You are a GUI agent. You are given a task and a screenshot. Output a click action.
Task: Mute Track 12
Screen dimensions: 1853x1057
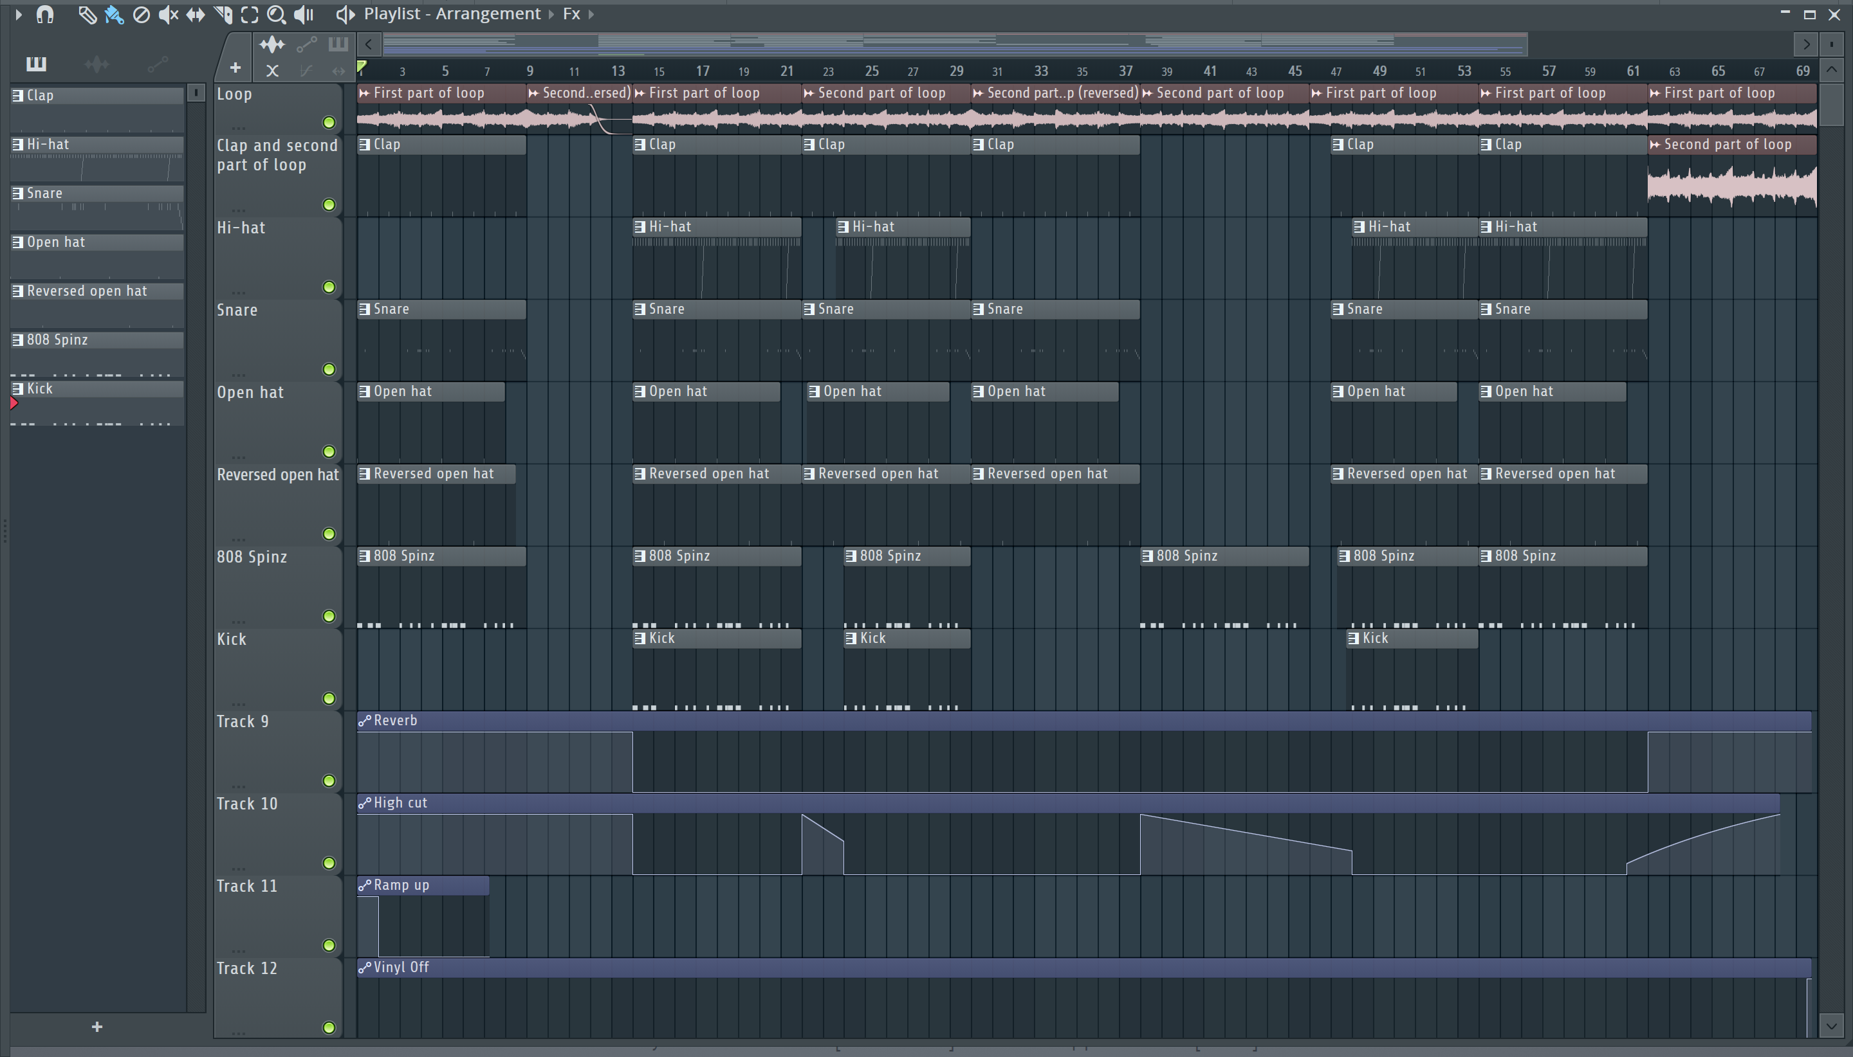click(x=329, y=1027)
